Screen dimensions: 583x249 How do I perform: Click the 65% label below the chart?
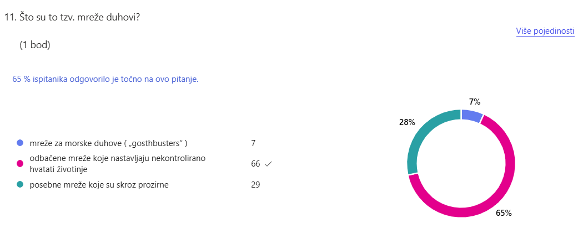504,213
